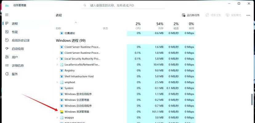Click the 详细信息 sidebar icon
The height and width of the screenshot is (123, 255).
(x=7, y=65)
